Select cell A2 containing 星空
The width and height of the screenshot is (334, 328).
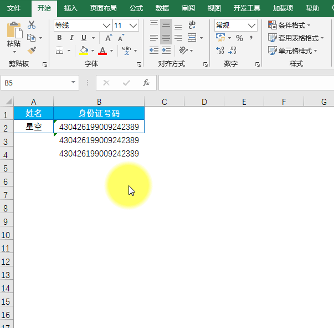tap(33, 127)
